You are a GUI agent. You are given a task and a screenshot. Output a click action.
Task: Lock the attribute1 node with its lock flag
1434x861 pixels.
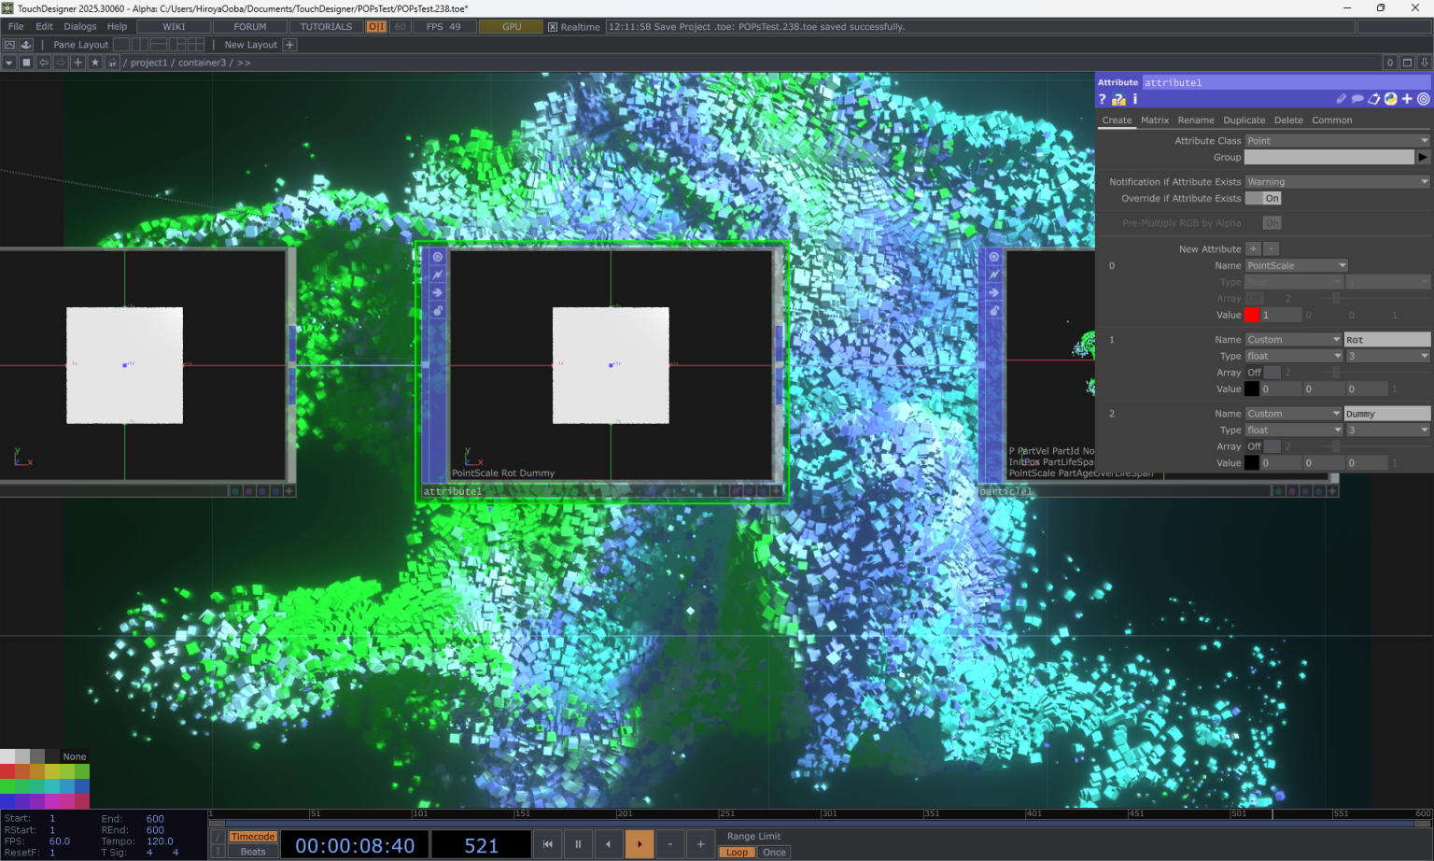(x=436, y=309)
